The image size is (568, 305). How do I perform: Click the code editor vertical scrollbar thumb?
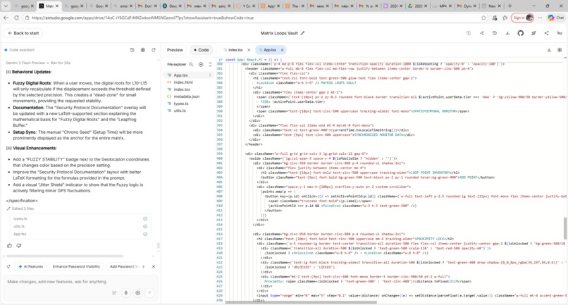(565, 228)
